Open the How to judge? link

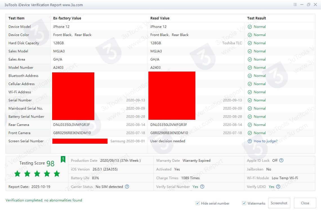click(x=266, y=141)
